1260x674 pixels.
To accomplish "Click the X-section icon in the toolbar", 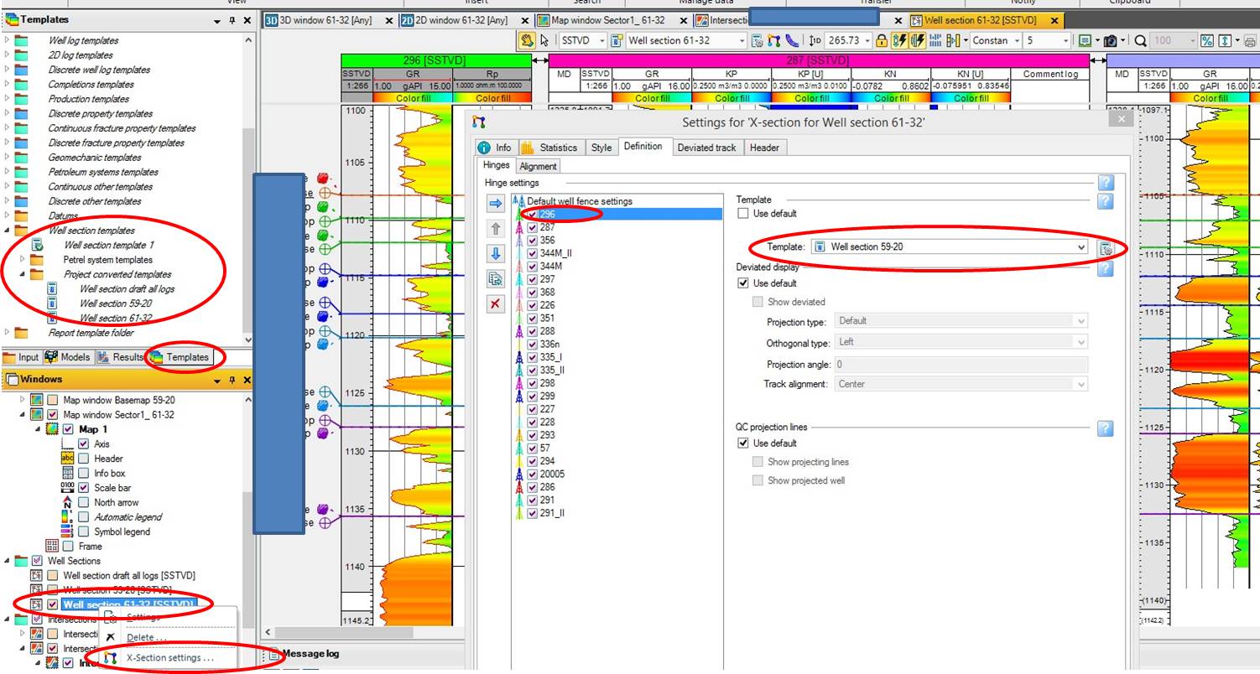I will tap(774, 40).
